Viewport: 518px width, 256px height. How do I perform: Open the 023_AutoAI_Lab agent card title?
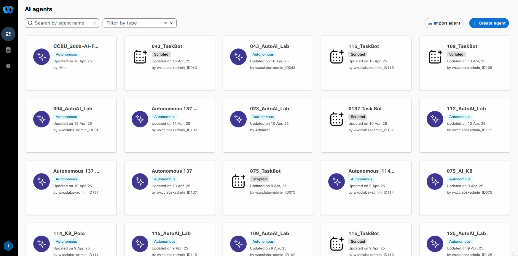pos(269,108)
